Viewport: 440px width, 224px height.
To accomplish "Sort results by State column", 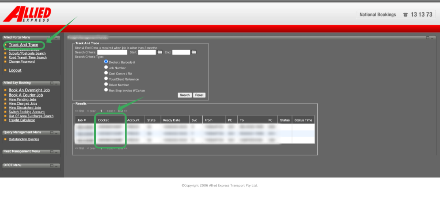I will point(151,120).
